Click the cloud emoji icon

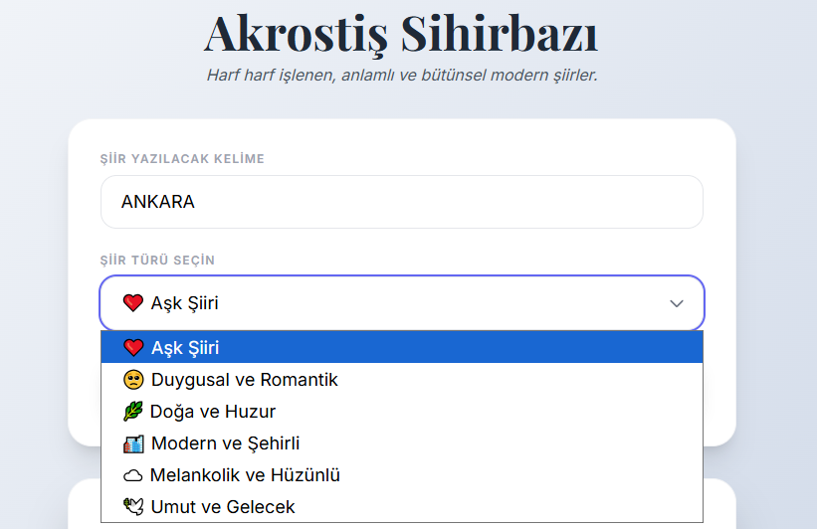tap(133, 475)
